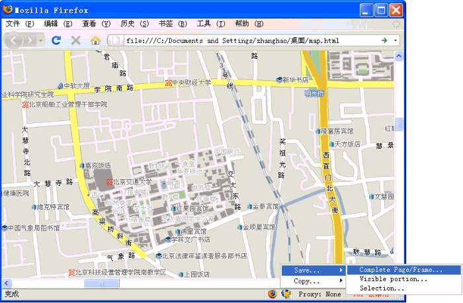Click the 天方饭店 hotel marker icon
Screen dimensions: 463x303
pyautogui.click(x=331, y=144)
